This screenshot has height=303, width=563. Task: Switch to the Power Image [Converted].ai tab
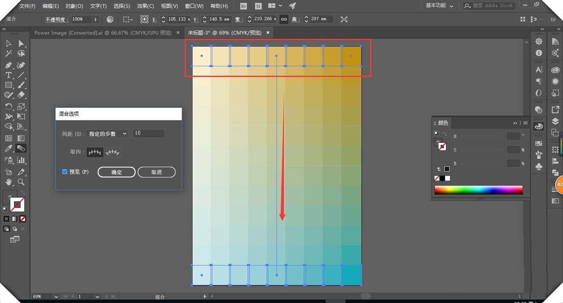(x=102, y=33)
